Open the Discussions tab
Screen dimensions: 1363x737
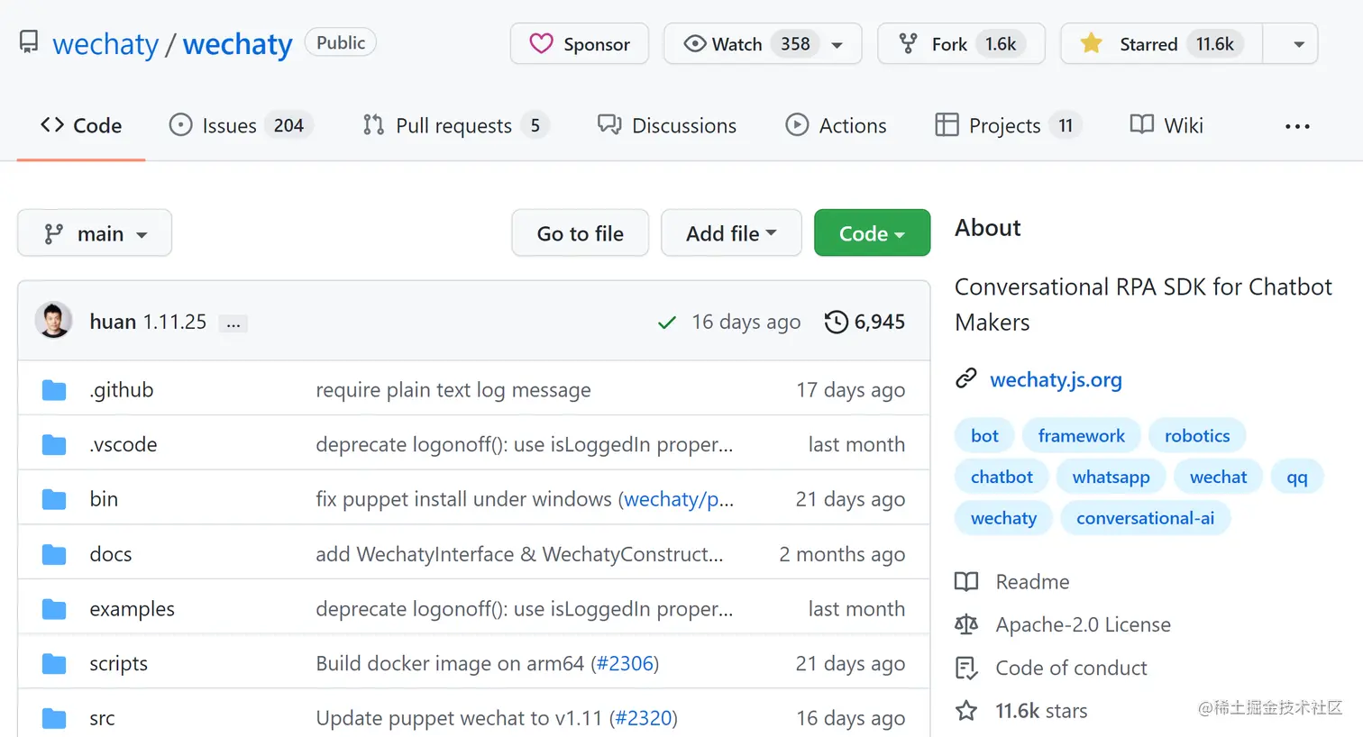667,125
